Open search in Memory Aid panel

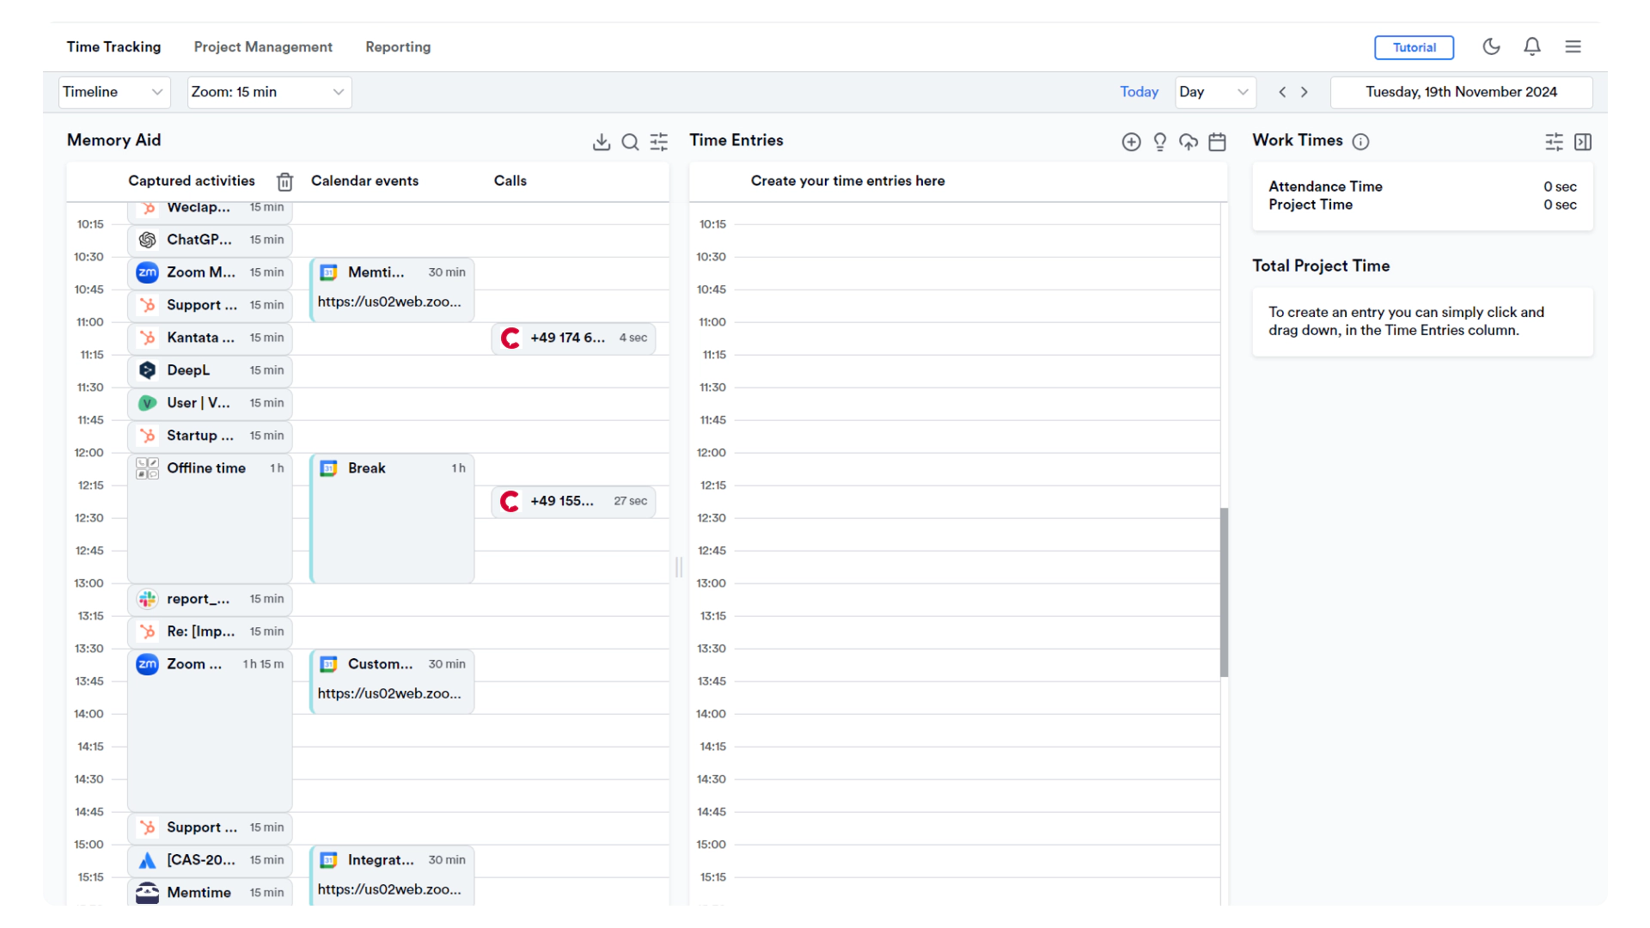coord(630,142)
